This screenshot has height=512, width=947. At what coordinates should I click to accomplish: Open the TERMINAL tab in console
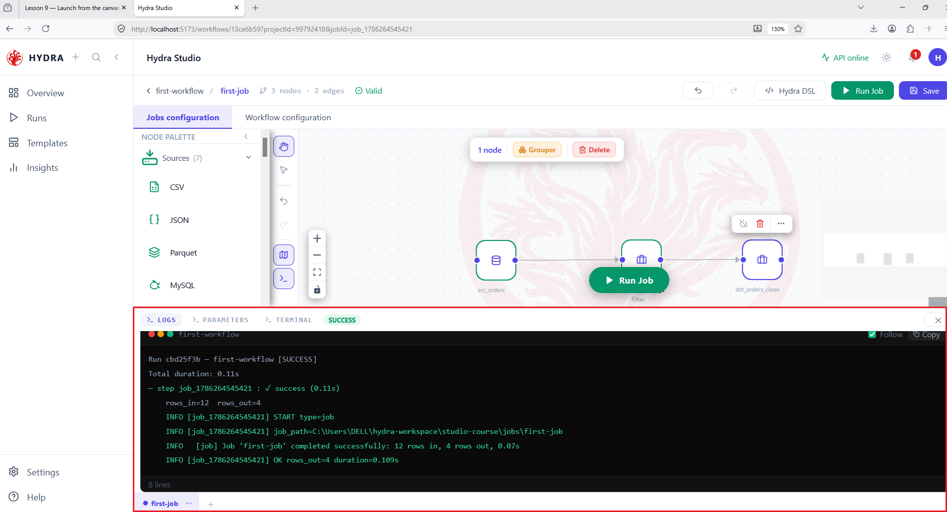289,320
